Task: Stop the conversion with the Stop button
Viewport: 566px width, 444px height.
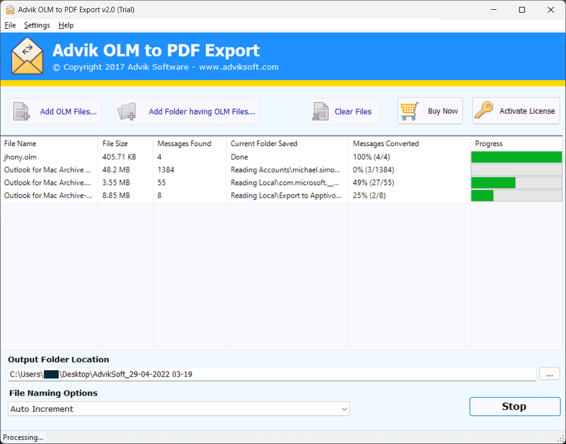Action: pos(515,406)
